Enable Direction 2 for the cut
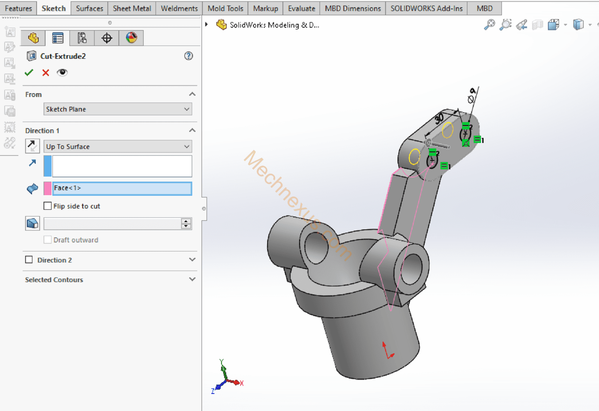 [x=29, y=259]
